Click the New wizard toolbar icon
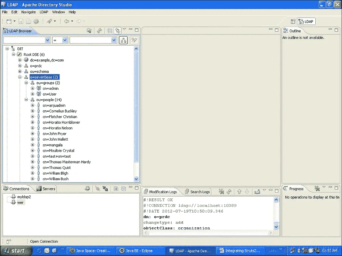 pos(9,21)
